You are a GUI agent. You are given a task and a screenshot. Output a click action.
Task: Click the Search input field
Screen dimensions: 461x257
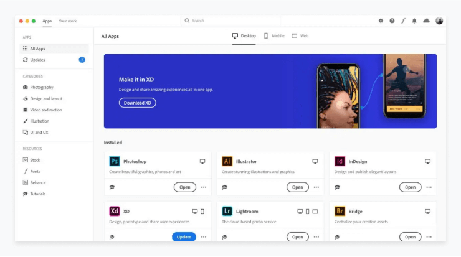[230, 21]
